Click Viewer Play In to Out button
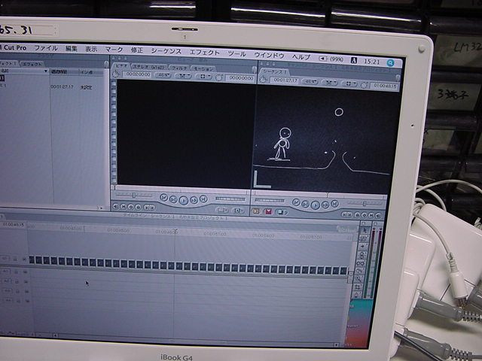This screenshot has width=482, height=361. pos(173,199)
